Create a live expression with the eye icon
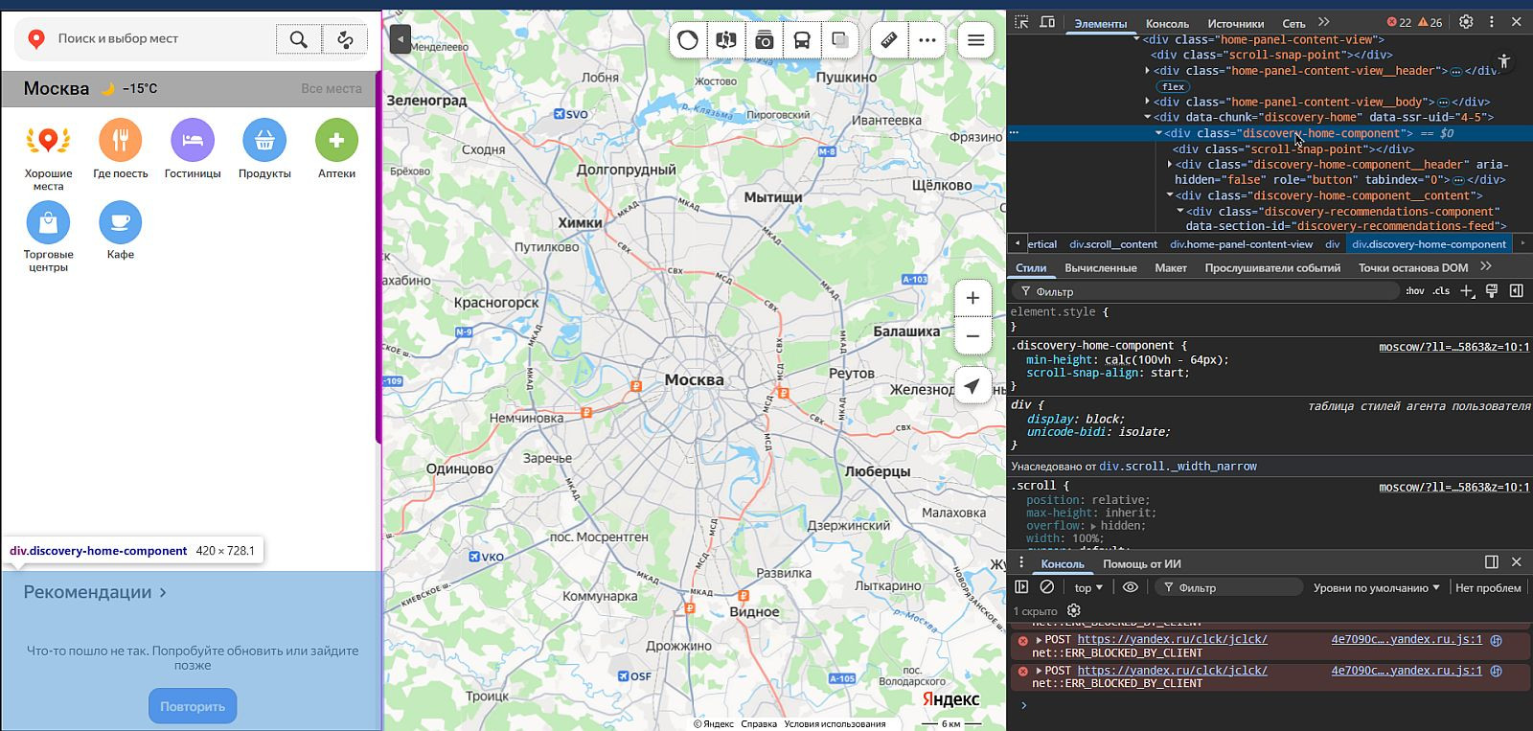 pos(1130,587)
